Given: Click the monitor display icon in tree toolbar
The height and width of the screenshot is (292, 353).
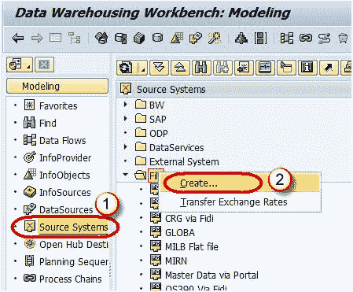Looking at the screenshot, I should point(265,68).
